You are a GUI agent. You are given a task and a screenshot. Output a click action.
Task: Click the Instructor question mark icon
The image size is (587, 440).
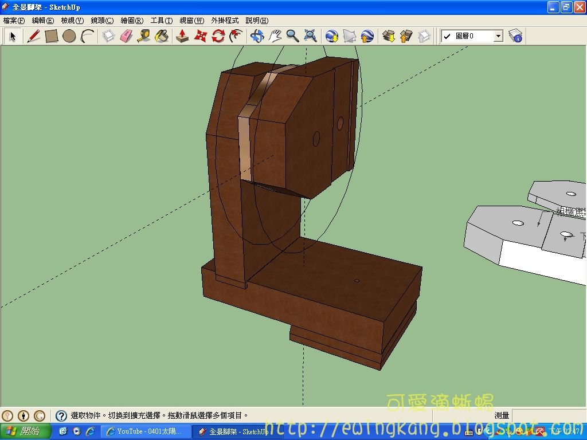61,416
